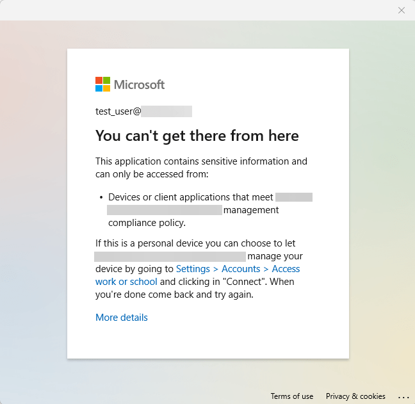Click the "Devices or client applications" bullet item
Screen dimensions: 415x404
coord(191,197)
